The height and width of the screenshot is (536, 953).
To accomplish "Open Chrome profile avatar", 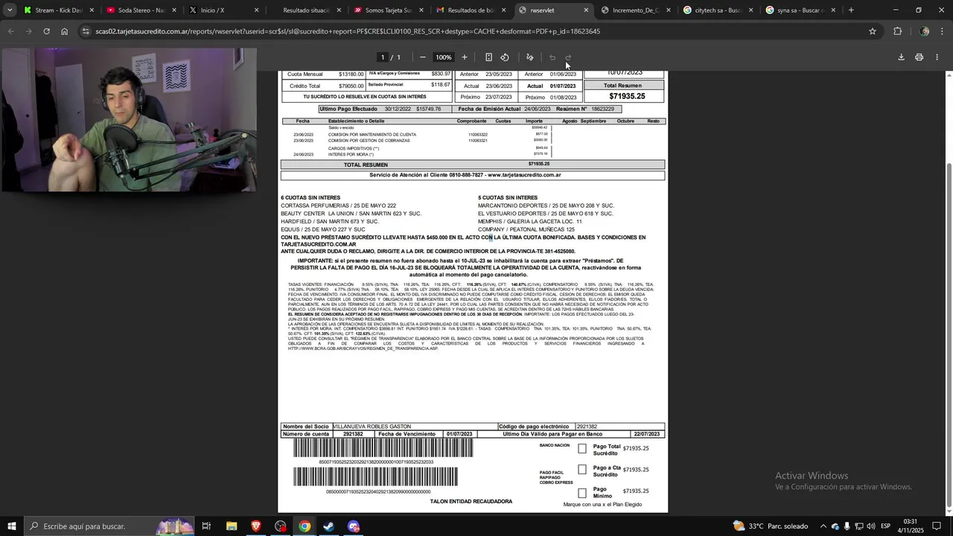I will point(924,31).
